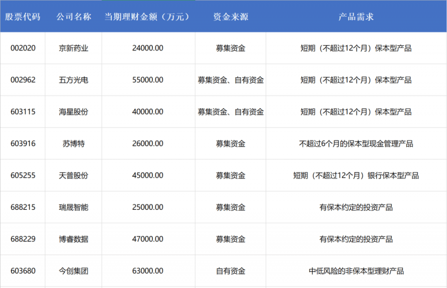
Task: Click 募集资金 in the 天普股份 row
Action: pyautogui.click(x=230, y=175)
